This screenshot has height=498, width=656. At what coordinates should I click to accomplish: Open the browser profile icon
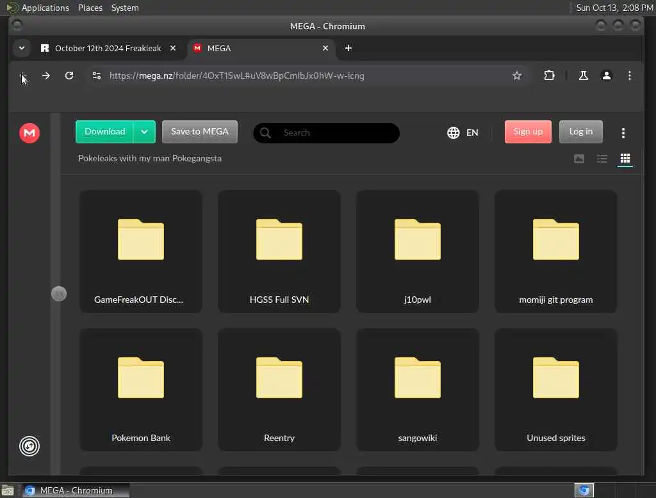[x=606, y=76]
